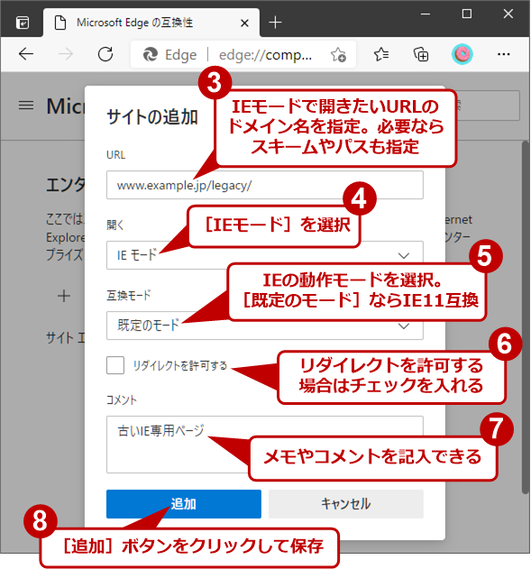Click the donut profile avatar
The height and width of the screenshot is (569, 531).
462,54
